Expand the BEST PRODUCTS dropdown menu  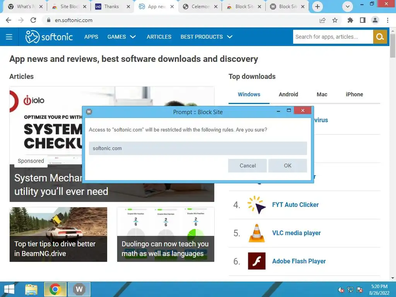coord(207,37)
